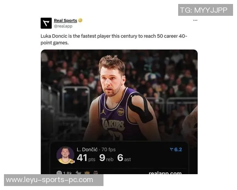This screenshot has height=190, width=237.
Task: Click the Real Sports profile avatar logo
Action: tap(46, 23)
